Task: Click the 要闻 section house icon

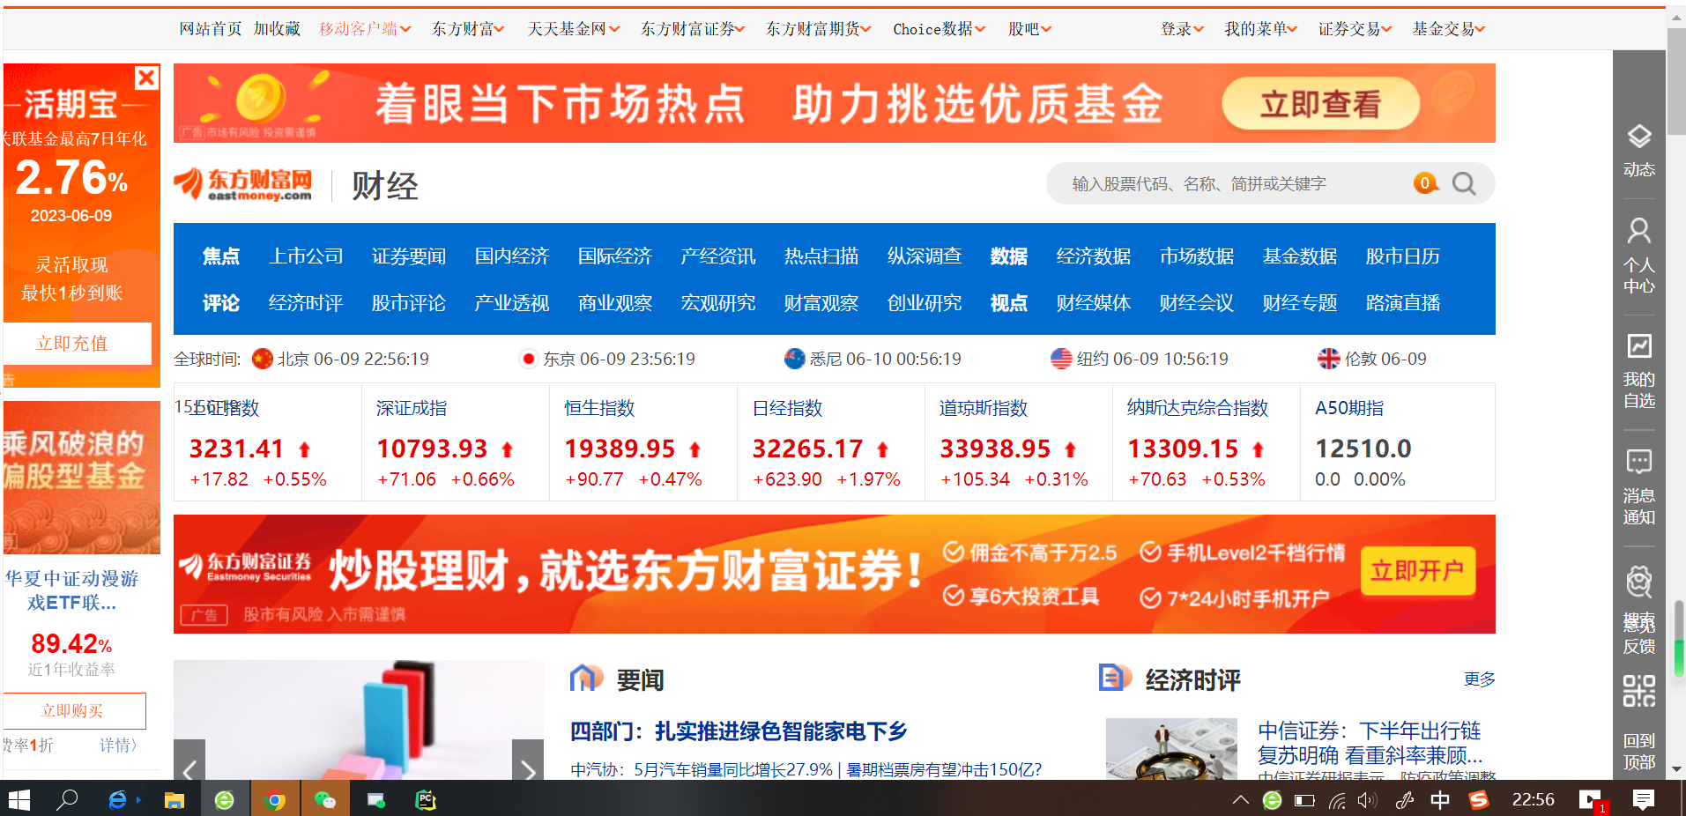Action: (586, 679)
